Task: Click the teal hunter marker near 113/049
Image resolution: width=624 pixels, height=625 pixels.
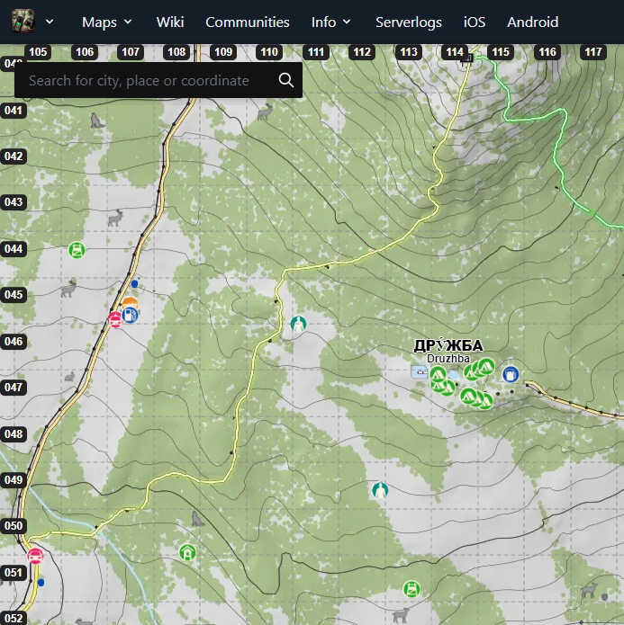Action: point(380,490)
